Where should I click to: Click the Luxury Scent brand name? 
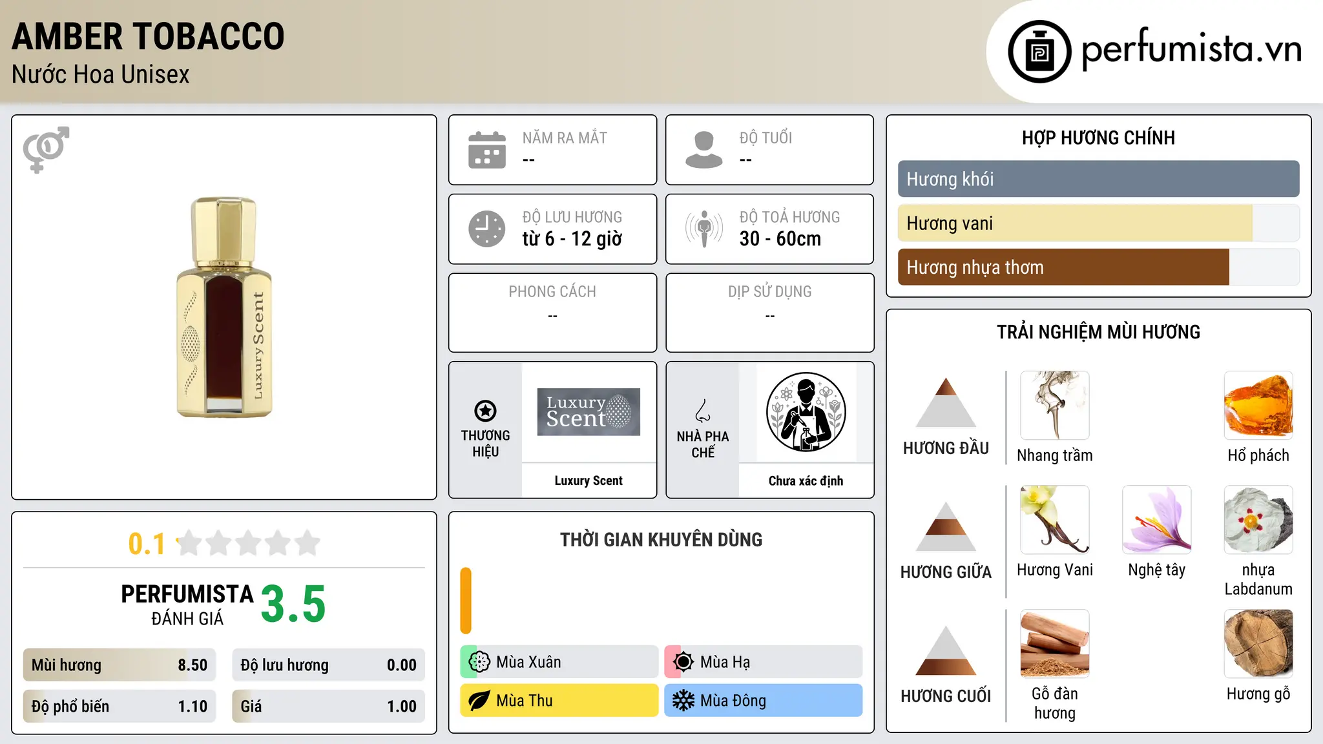589,480
